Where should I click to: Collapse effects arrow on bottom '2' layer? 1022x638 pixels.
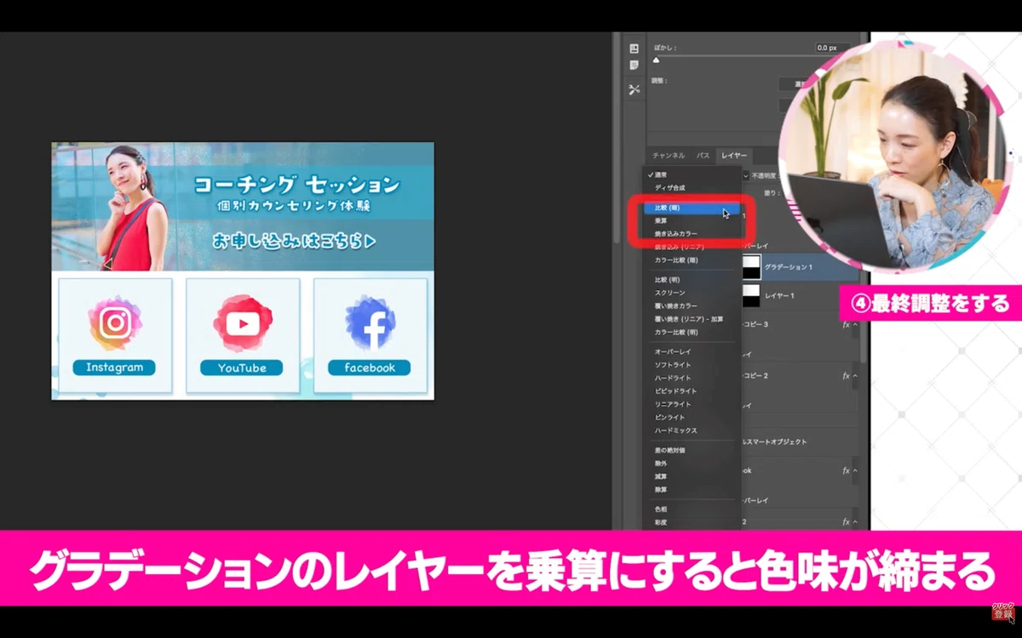point(856,521)
